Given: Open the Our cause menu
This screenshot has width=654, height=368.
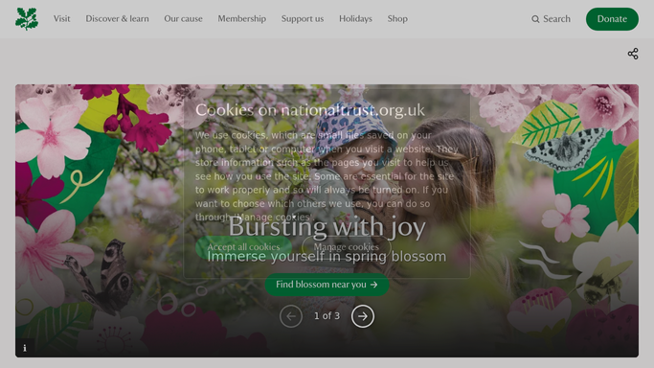Looking at the screenshot, I should pyautogui.click(x=183, y=19).
